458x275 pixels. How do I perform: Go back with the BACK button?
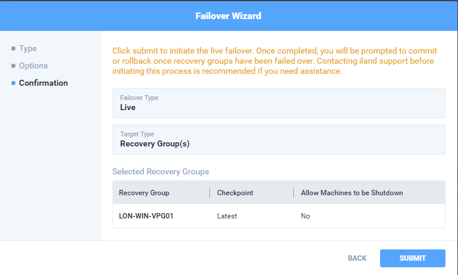point(357,258)
